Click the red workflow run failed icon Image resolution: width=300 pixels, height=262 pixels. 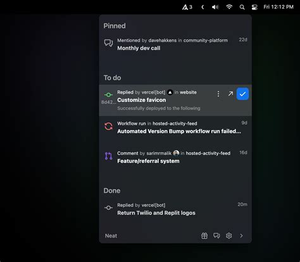108,127
